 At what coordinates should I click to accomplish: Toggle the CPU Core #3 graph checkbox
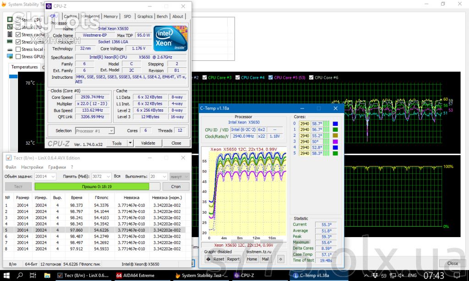click(205, 77)
